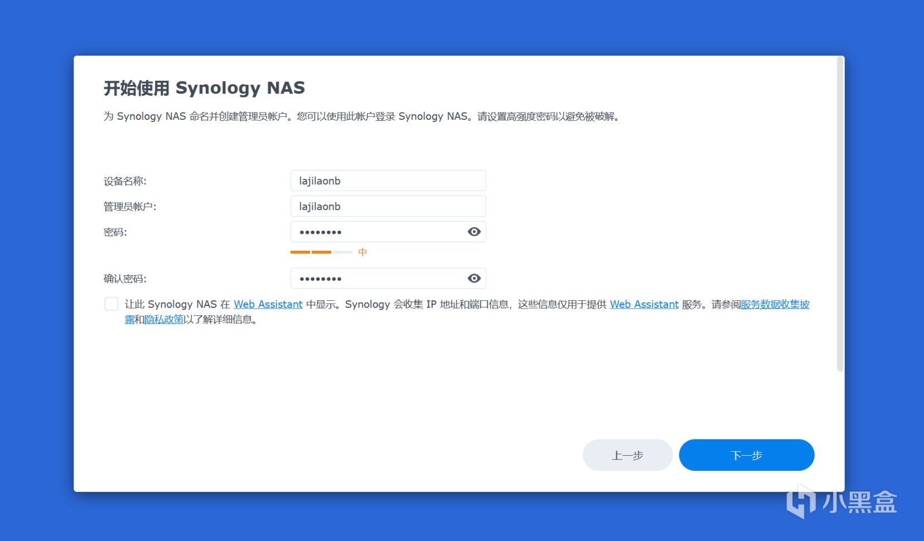The height and width of the screenshot is (541, 924).
Task: Click the 设备名称 label
Action: coord(125,181)
